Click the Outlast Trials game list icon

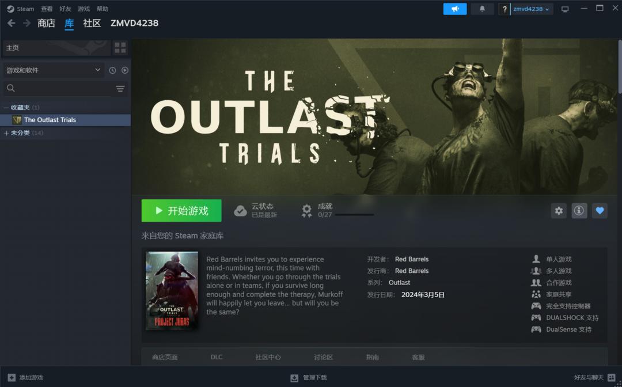tap(17, 120)
